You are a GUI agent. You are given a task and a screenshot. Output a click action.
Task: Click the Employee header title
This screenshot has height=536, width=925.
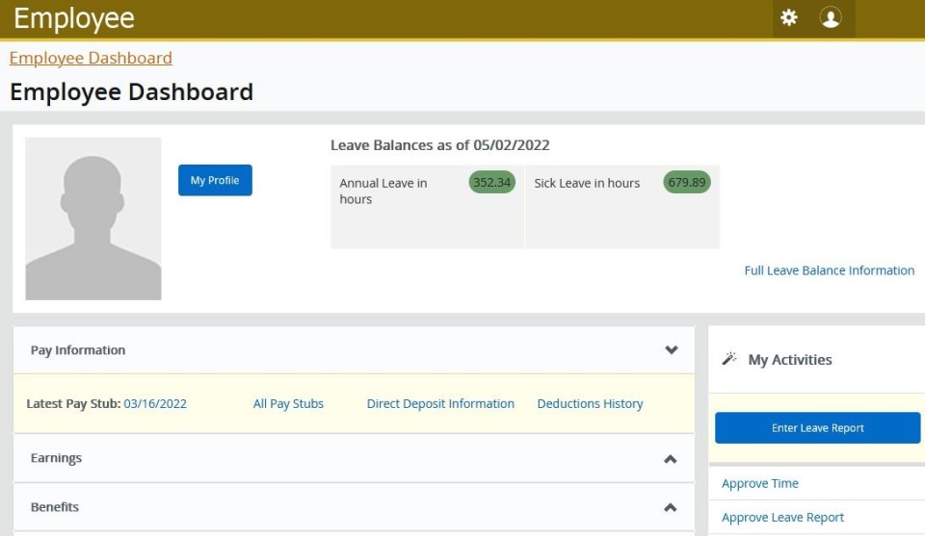tap(74, 18)
